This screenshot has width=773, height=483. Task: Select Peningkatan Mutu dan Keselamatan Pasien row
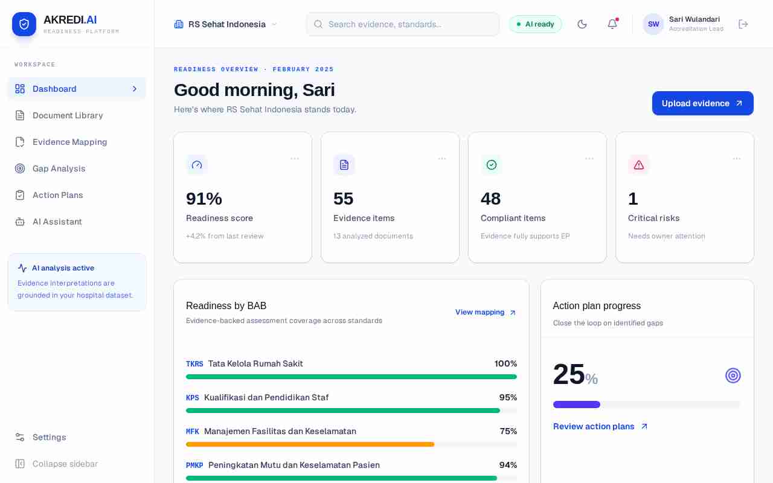351,471
